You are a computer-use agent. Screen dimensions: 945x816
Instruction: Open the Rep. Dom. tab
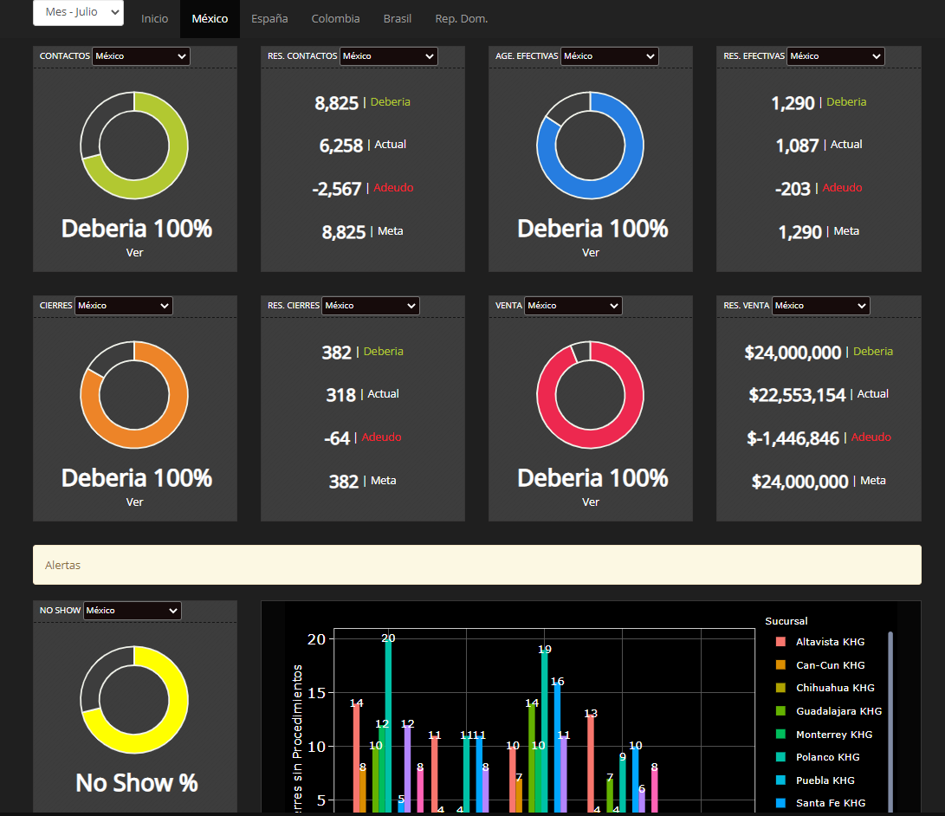[x=461, y=19]
